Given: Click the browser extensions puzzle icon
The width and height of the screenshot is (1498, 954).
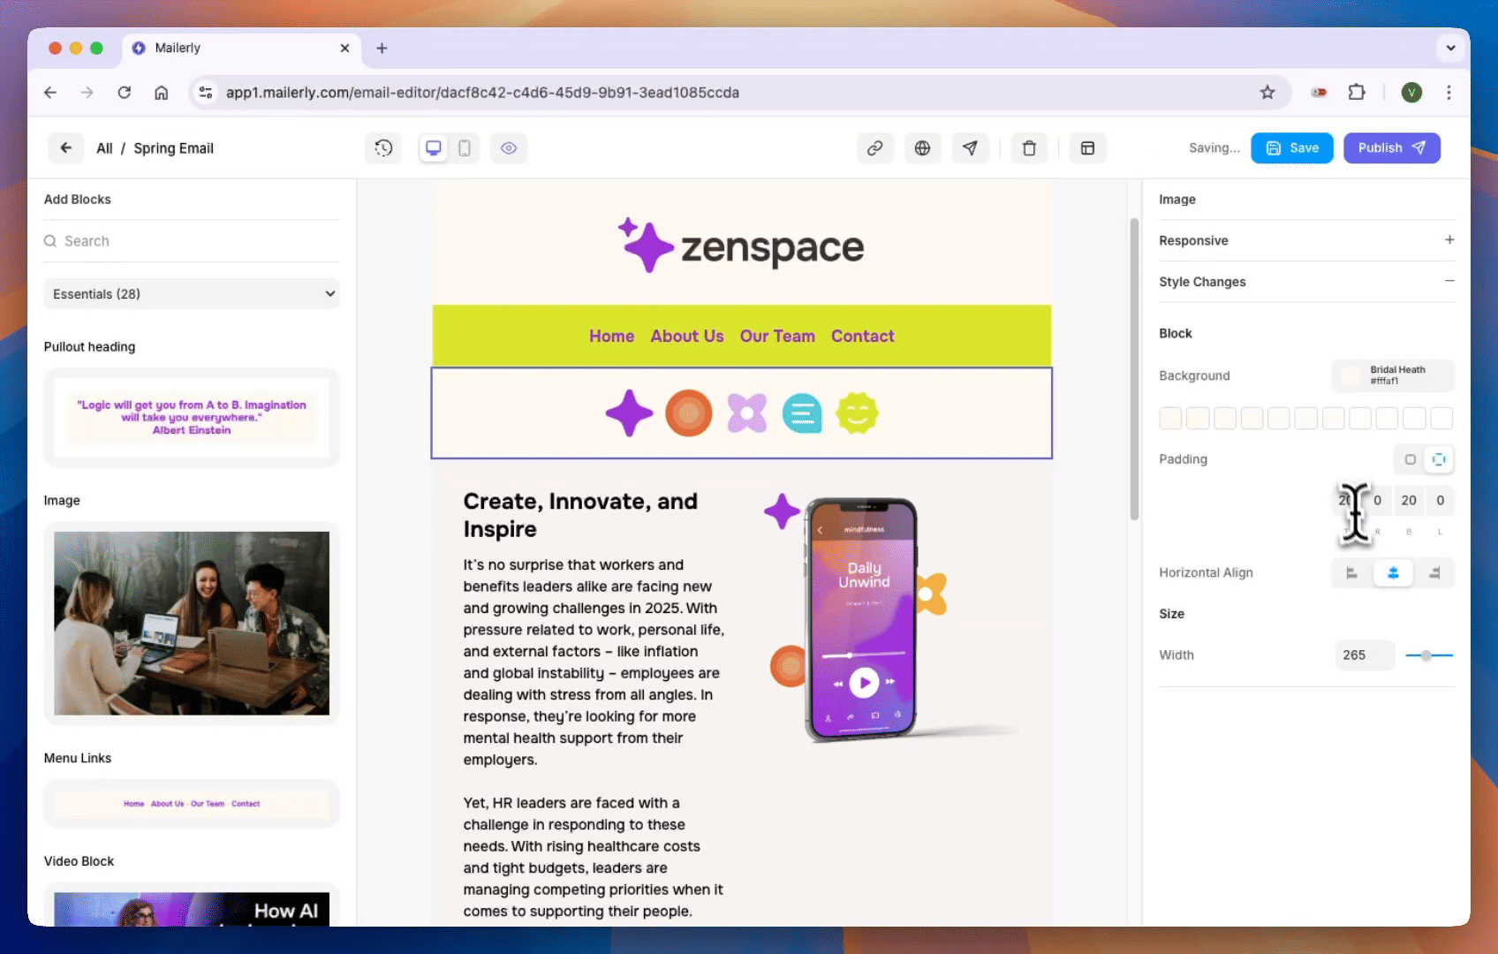Looking at the screenshot, I should click(x=1357, y=93).
